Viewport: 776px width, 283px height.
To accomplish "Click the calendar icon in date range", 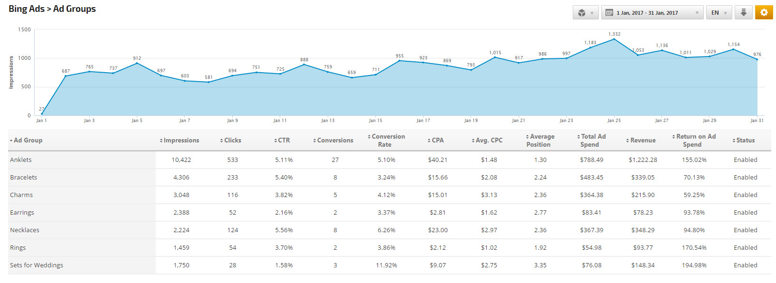I will pos(609,13).
